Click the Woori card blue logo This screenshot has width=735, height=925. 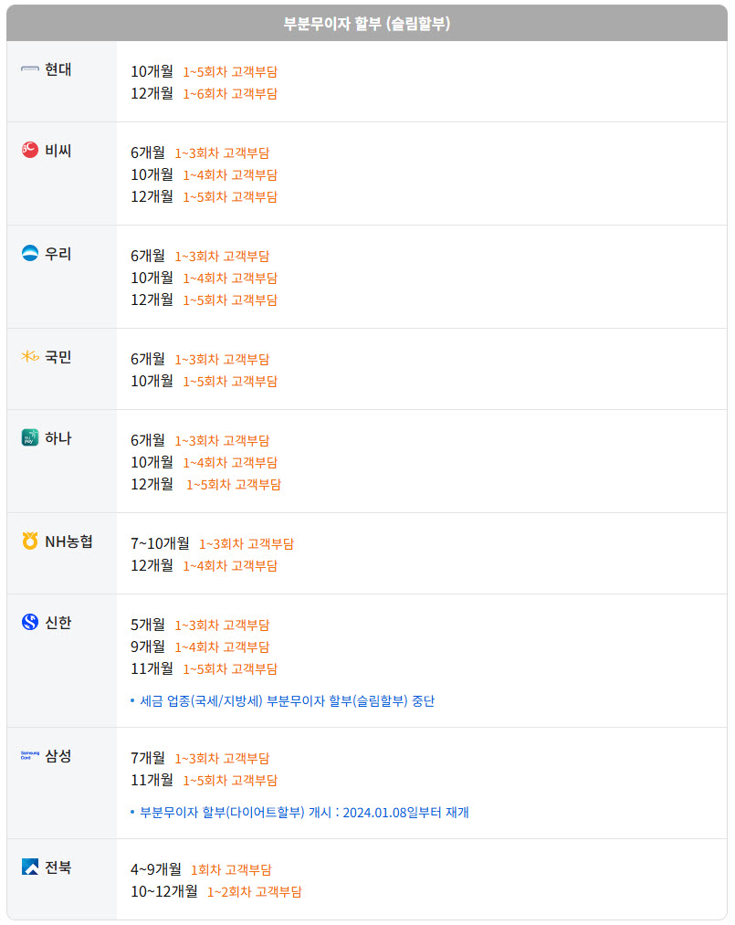coord(30,254)
